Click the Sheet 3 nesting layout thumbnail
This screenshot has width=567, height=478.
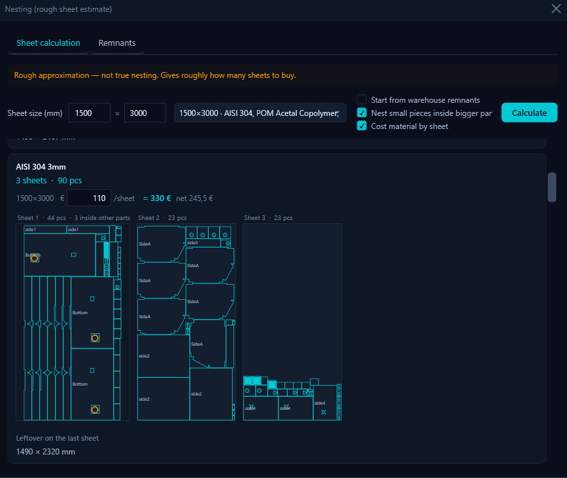click(x=292, y=322)
